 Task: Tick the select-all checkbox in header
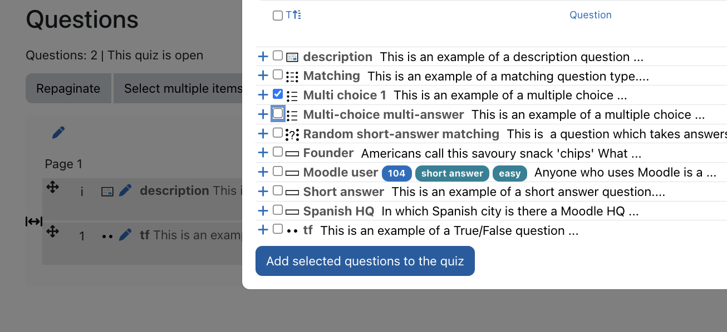click(278, 16)
